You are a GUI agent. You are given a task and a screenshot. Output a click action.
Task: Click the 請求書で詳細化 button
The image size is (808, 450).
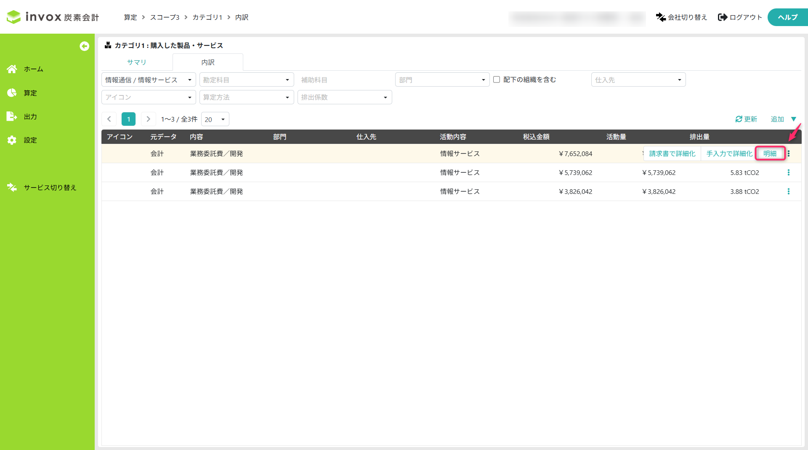pyautogui.click(x=672, y=154)
